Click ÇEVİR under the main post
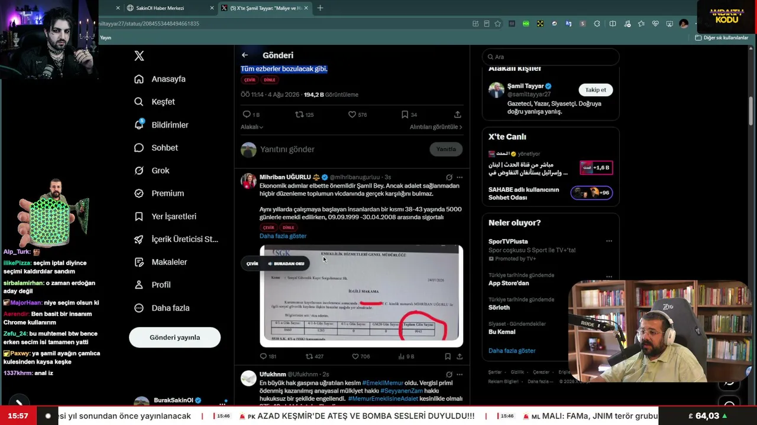The height and width of the screenshot is (425, 757). click(250, 80)
